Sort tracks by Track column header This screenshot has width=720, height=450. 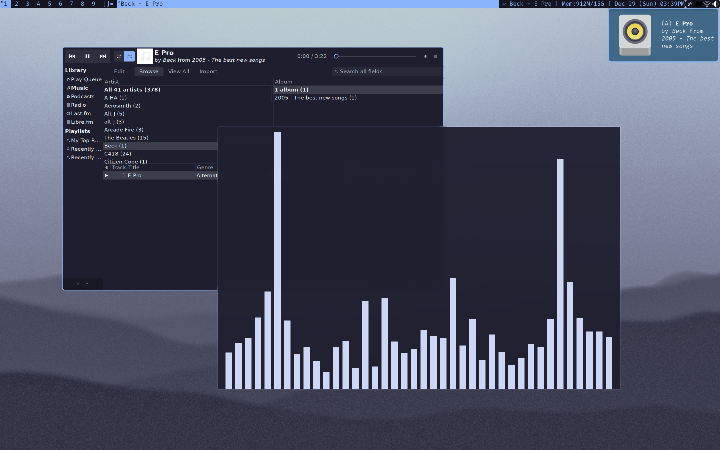coord(119,167)
